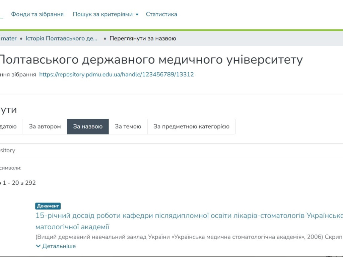Click the caret arrow beside Пошук за критеріями
The height and width of the screenshot is (257, 343).
point(137,15)
